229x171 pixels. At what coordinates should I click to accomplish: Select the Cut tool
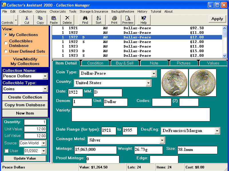pos(26,19)
